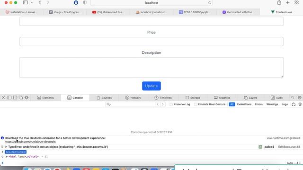303x170 pixels.
Task: Open the Elements inspector tab
Action: [45, 98]
